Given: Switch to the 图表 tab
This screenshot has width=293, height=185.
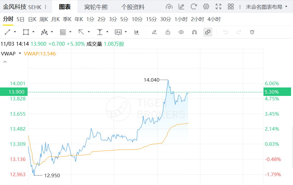Looking at the screenshot, I should 64,7.
